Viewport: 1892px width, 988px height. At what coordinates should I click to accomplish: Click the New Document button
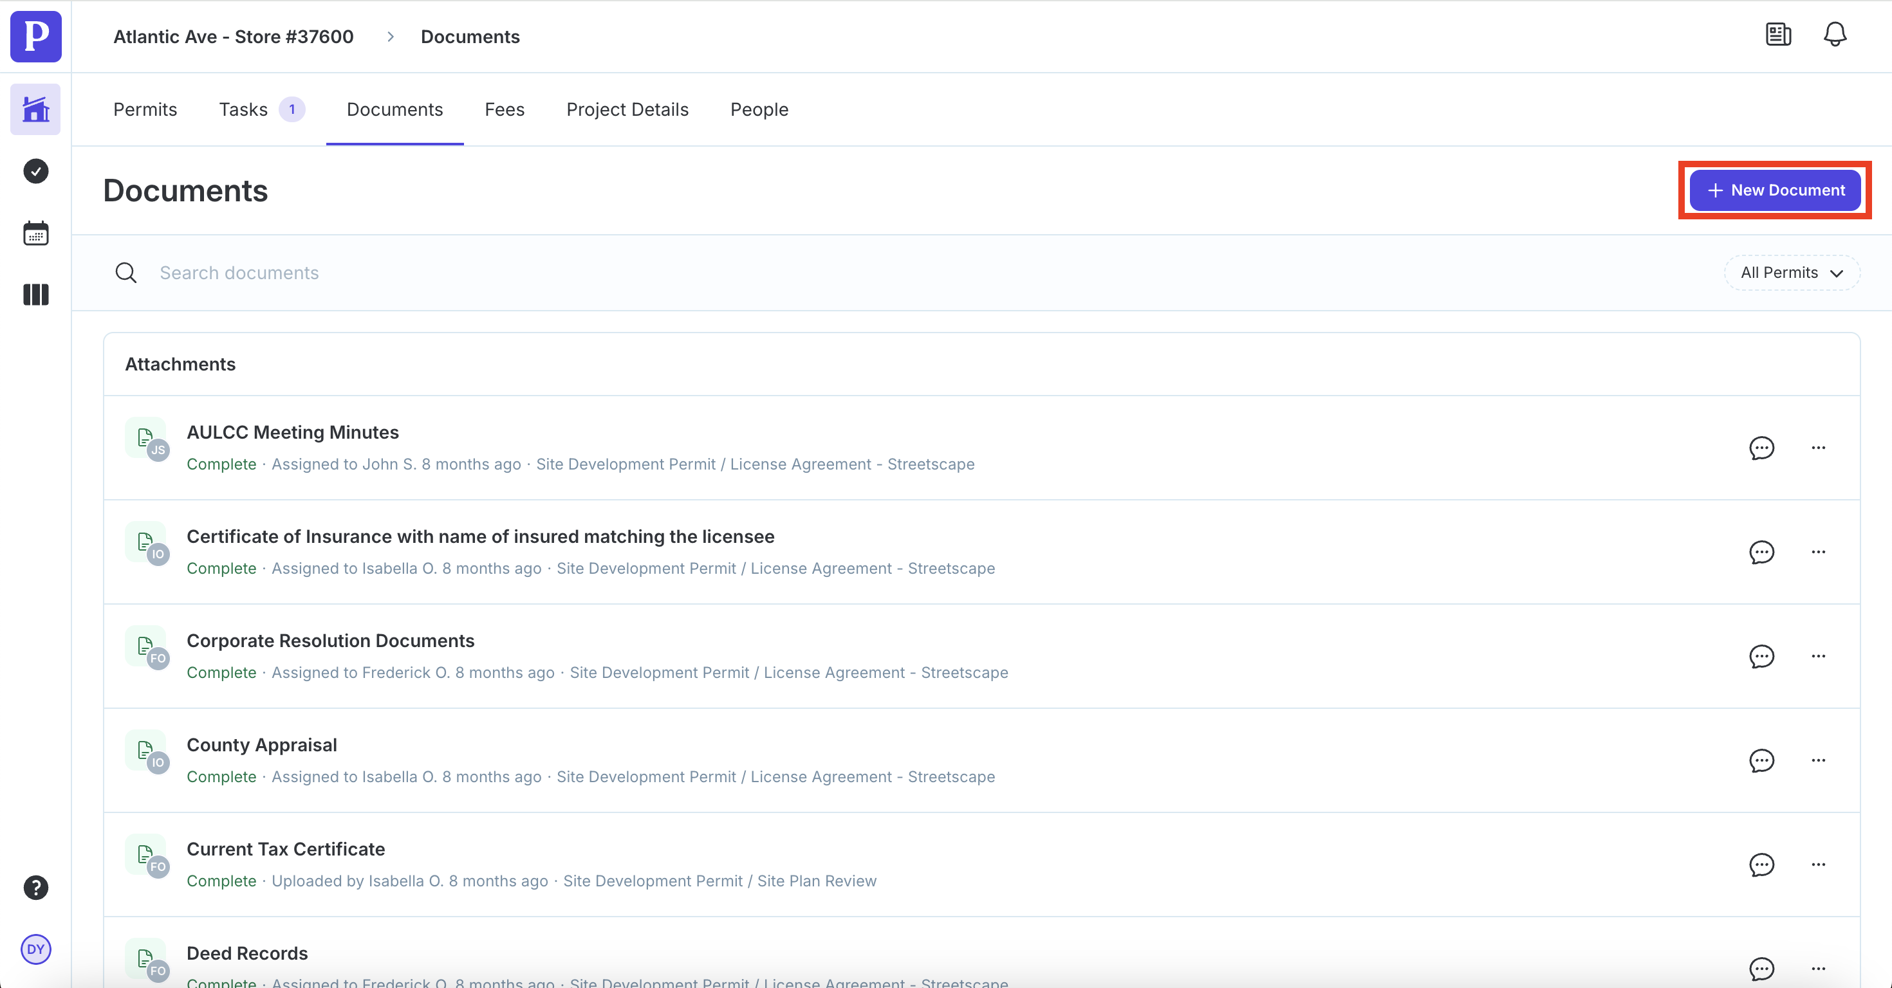[1774, 190]
